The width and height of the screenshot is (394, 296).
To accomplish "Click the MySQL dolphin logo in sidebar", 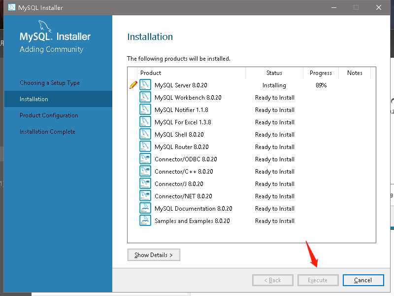I will click(45, 26).
